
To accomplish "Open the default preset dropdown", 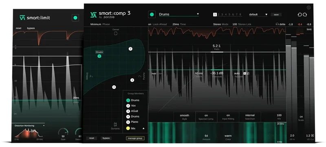I will coord(258,15).
